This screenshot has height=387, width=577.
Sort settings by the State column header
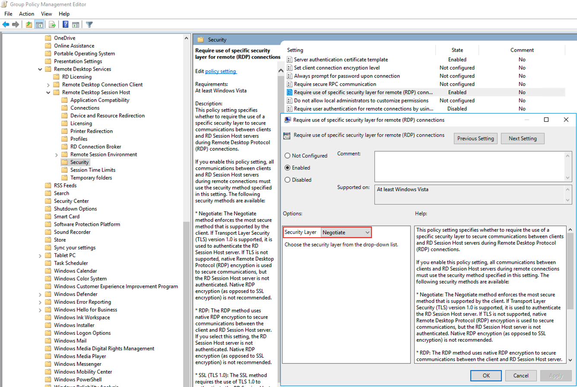tap(457, 50)
